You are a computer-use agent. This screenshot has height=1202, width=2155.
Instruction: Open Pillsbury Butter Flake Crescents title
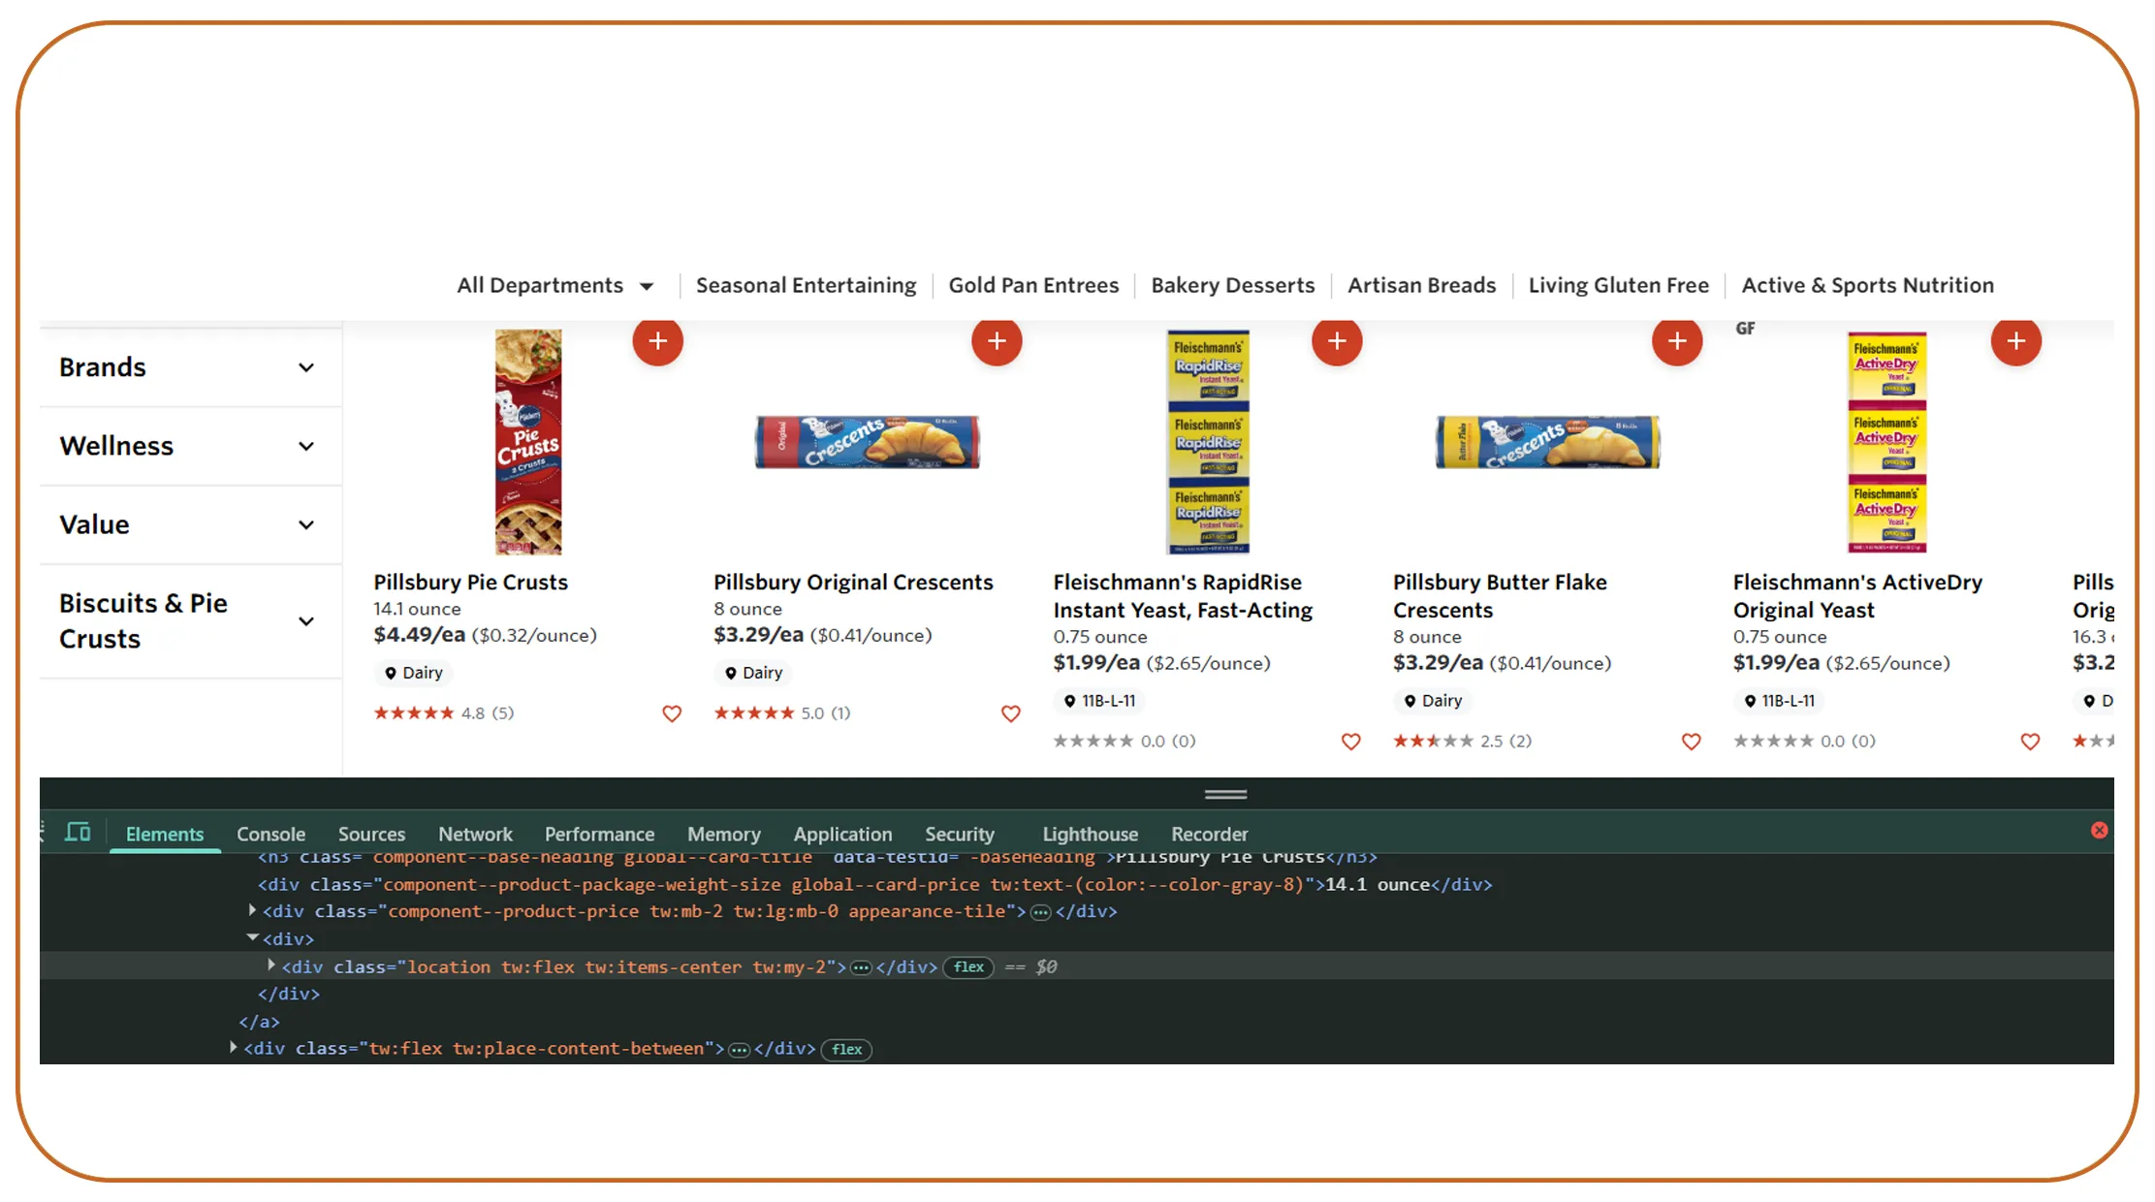1500,596
